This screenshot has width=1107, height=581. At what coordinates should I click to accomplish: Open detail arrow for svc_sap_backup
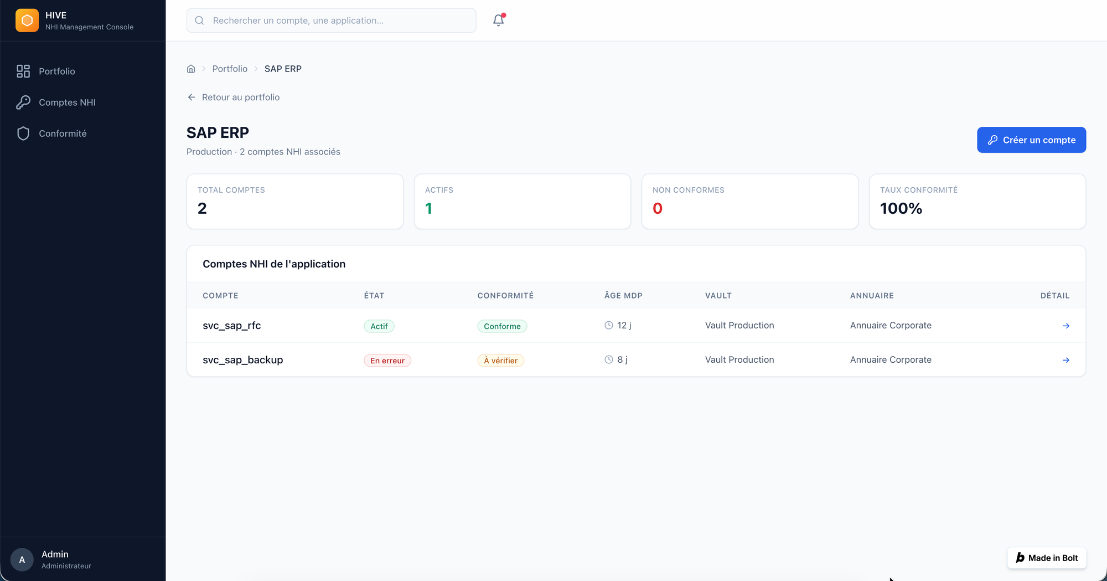(1065, 360)
